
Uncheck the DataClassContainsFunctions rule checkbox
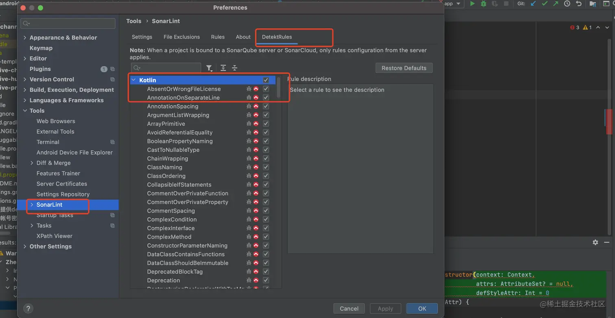tap(266, 254)
